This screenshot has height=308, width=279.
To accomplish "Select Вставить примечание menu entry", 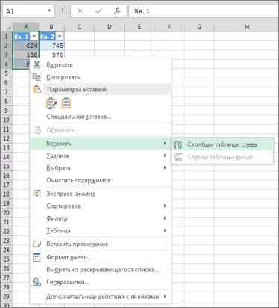I will 101,244.
